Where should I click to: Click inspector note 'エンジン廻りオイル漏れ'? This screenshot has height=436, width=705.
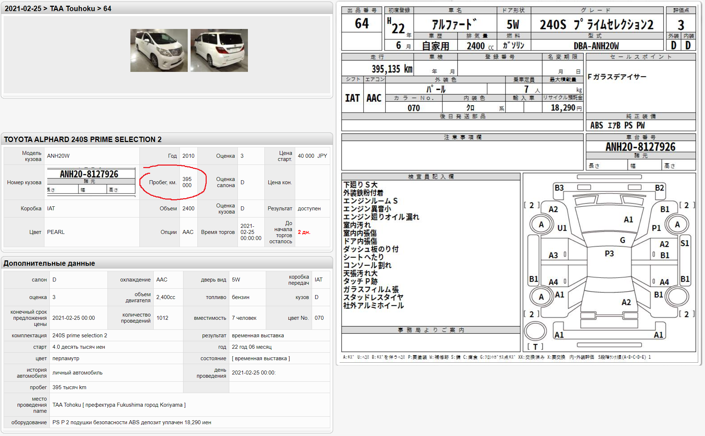coord(381,217)
